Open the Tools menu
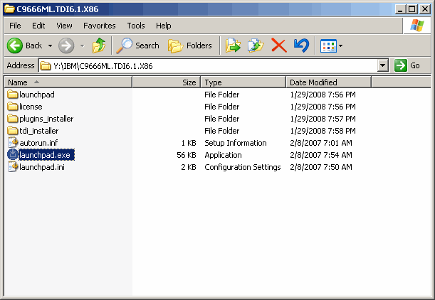 pos(135,26)
